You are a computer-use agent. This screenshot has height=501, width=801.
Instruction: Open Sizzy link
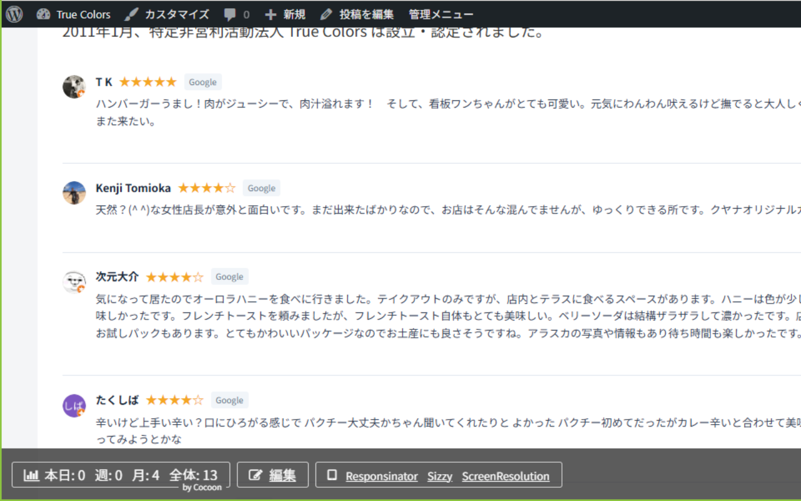[440, 476]
